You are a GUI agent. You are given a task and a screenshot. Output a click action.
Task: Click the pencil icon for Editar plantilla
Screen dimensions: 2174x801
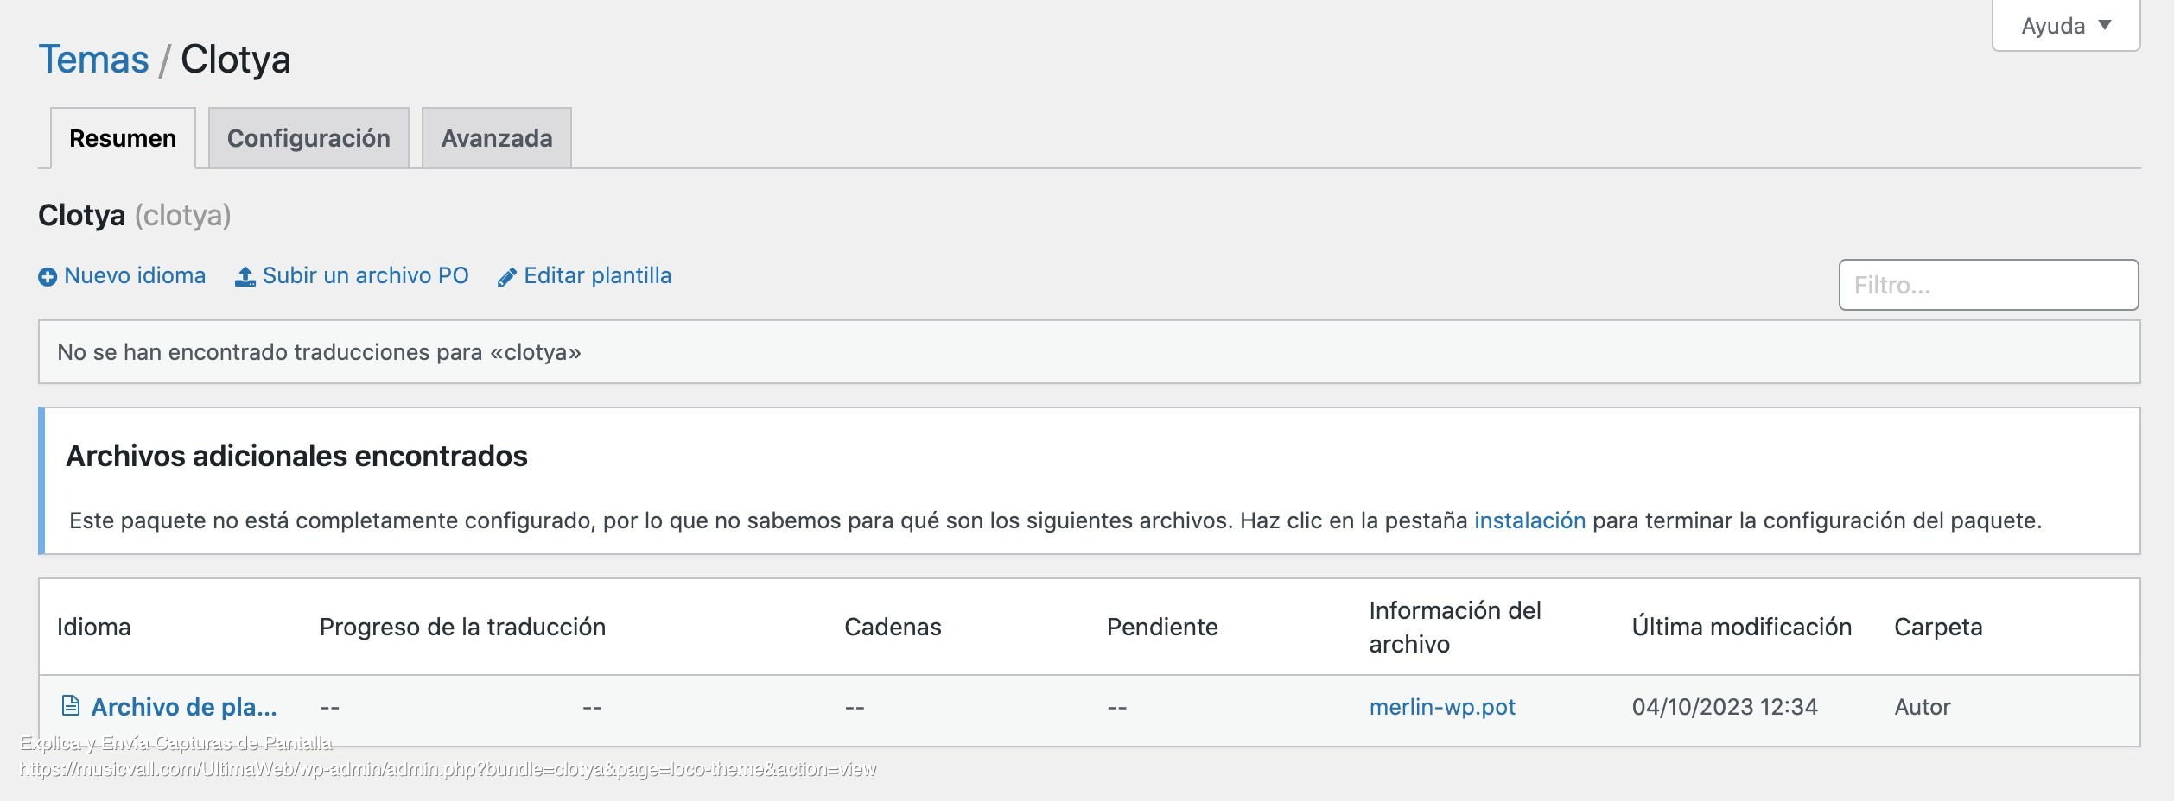(x=507, y=276)
